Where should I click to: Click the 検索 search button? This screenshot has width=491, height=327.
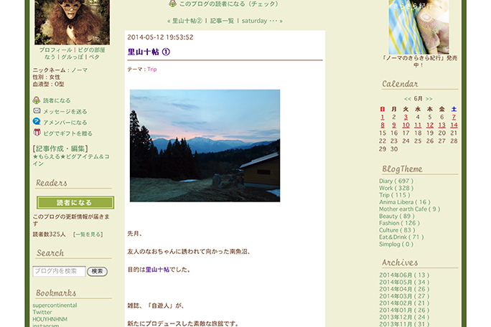pyautogui.click(x=97, y=271)
